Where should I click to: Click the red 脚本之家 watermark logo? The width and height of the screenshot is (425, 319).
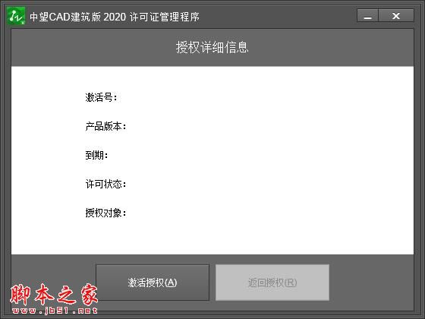[54, 295]
